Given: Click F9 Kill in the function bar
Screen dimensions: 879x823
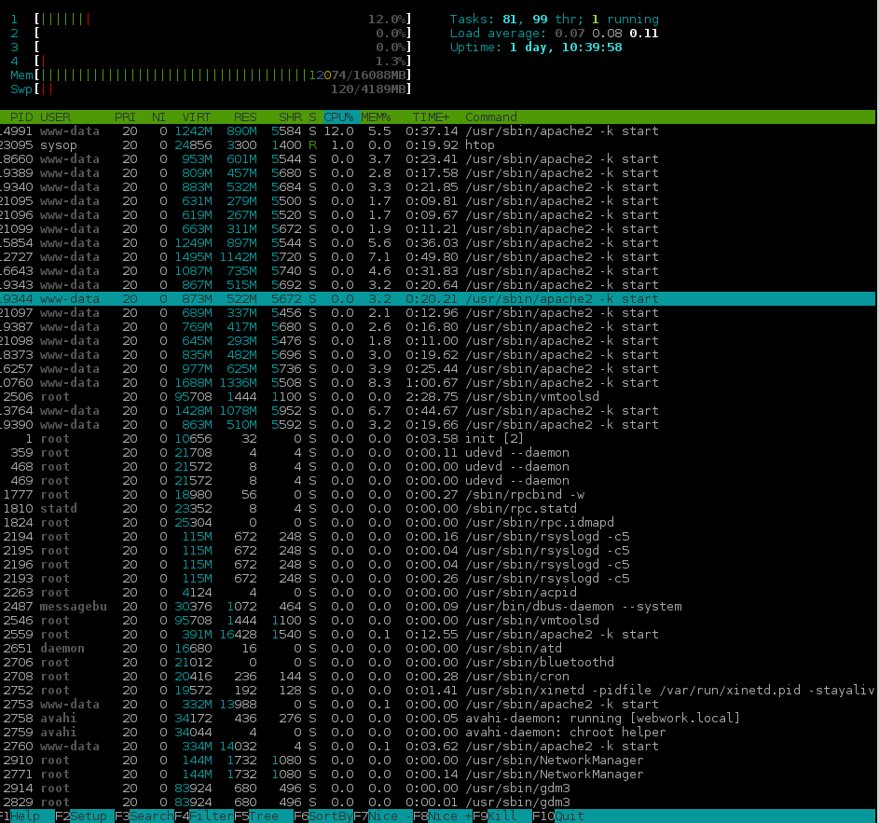Looking at the screenshot, I should pos(502,816).
